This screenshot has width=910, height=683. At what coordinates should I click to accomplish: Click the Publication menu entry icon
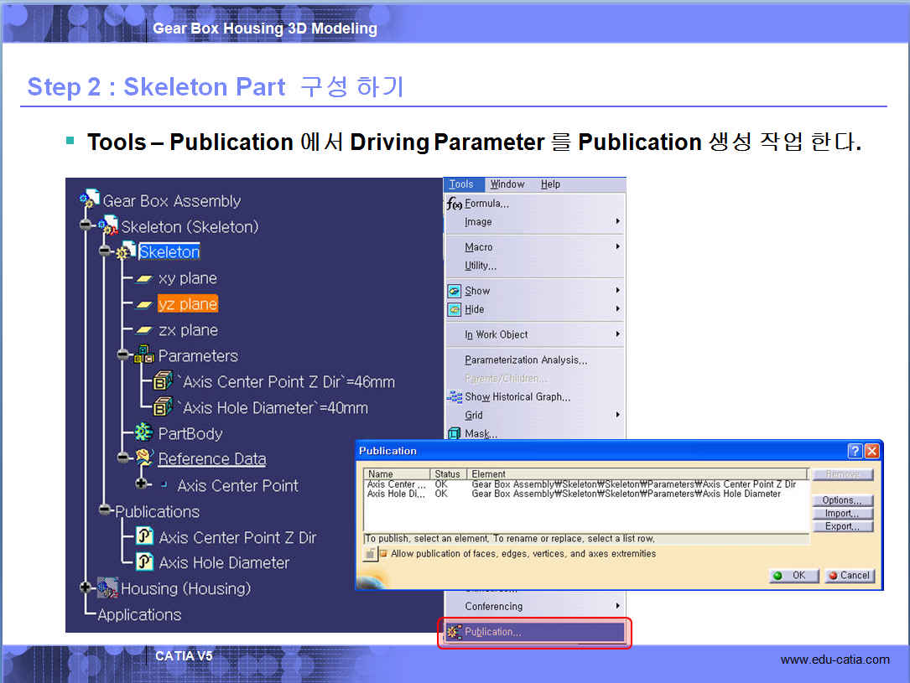point(454,632)
